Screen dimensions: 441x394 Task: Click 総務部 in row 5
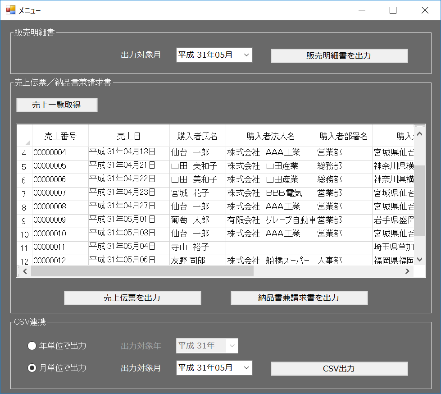point(344,167)
